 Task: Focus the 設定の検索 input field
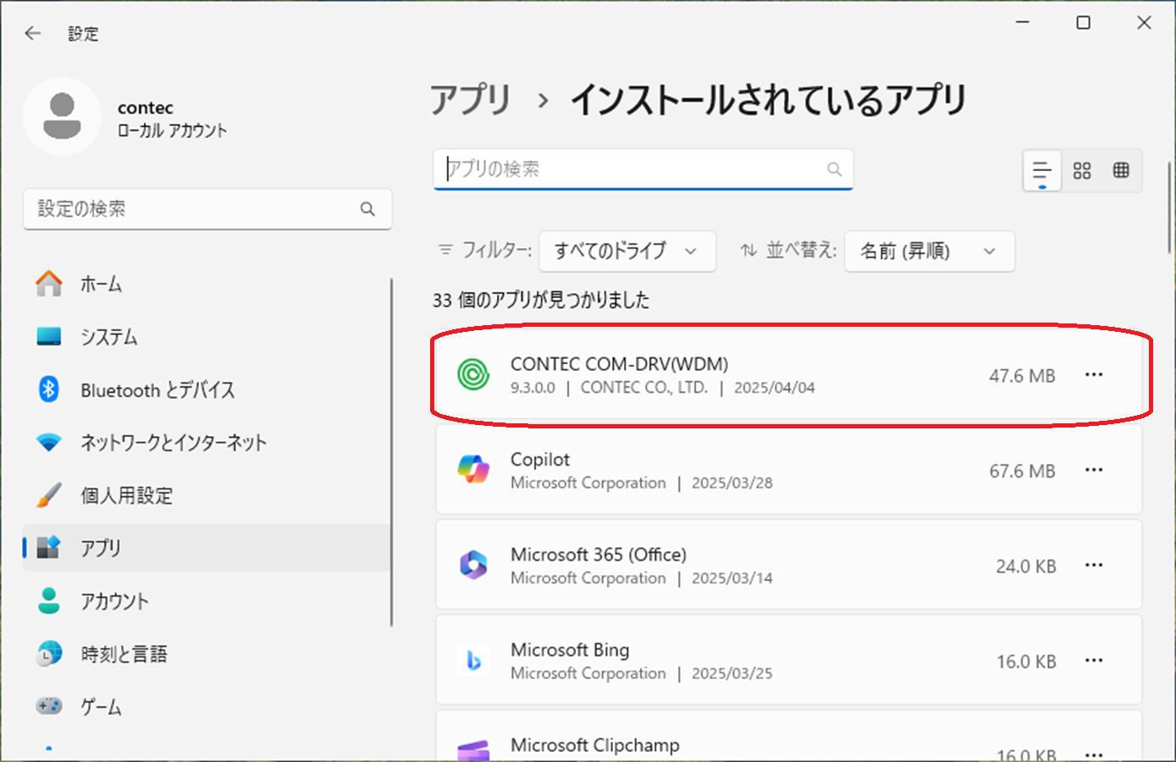click(207, 209)
